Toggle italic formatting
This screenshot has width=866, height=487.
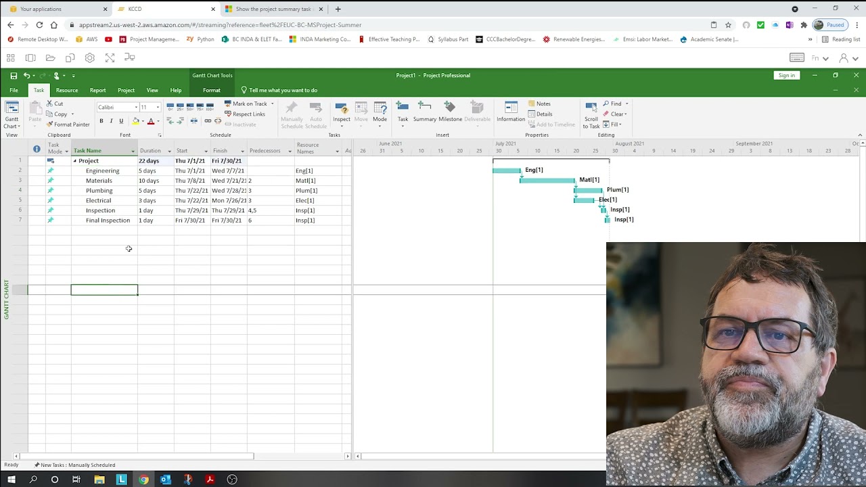(111, 121)
